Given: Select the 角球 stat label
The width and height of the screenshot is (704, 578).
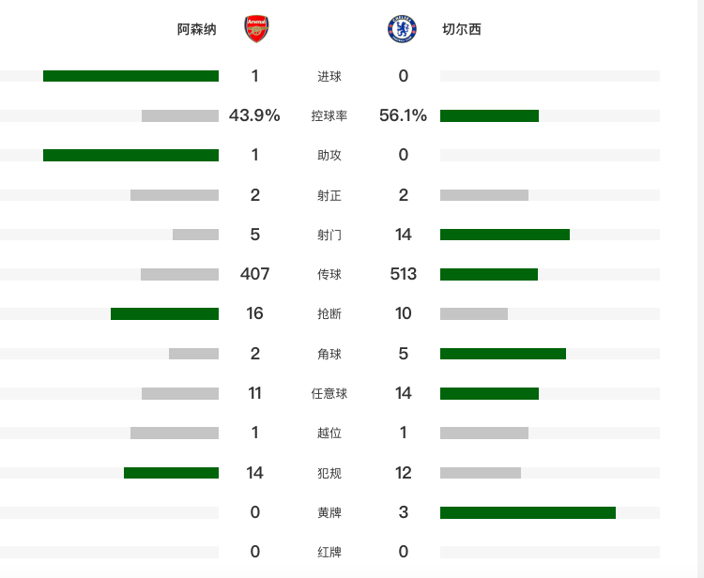Looking at the screenshot, I should [329, 354].
